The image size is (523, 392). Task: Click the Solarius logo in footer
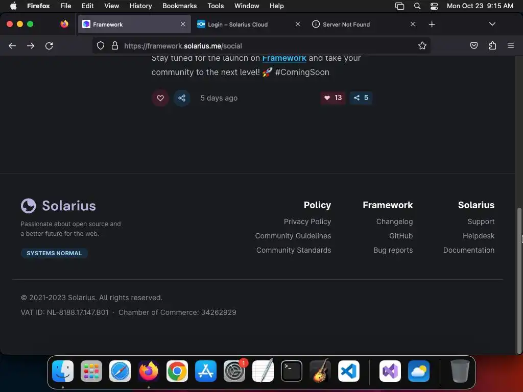[58, 206]
